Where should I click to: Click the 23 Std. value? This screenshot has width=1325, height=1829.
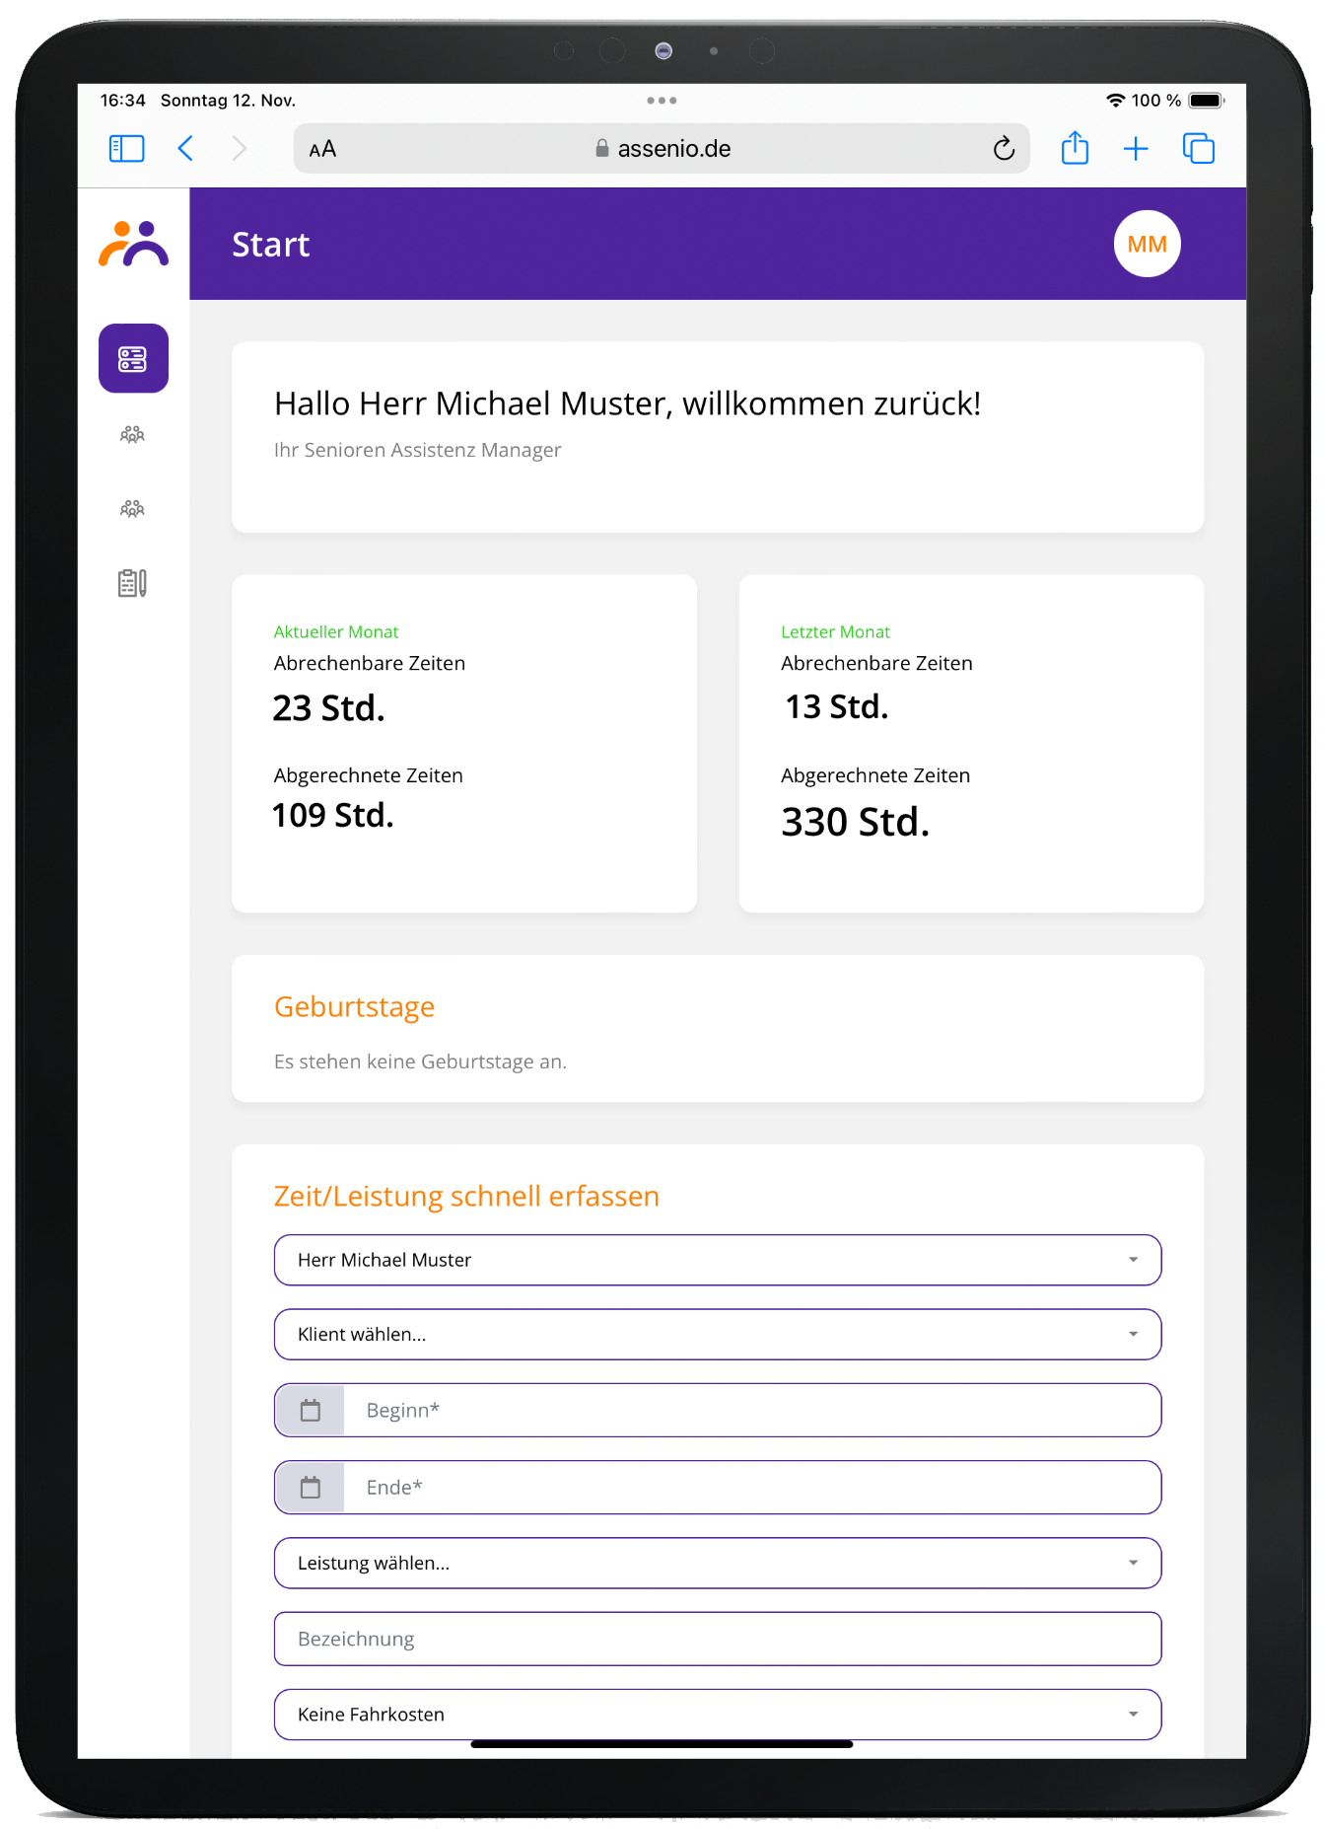pos(328,708)
